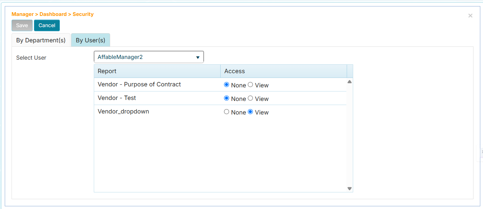This screenshot has height=209, width=483.
Task: Click the Save button
Action: click(22, 25)
